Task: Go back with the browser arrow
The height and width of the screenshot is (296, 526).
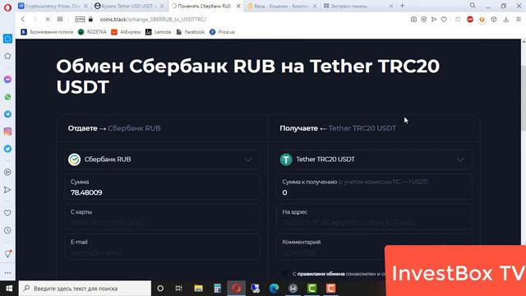Action: (x=23, y=20)
